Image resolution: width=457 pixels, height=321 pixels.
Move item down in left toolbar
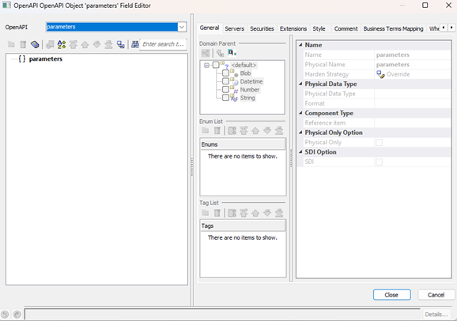[96, 44]
